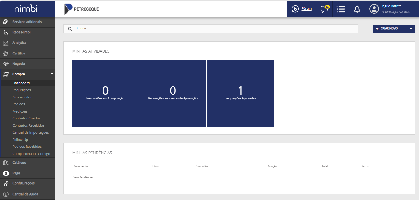Click into the Busque search field
This screenshot has width=419, height=200.
pyautogui.click(x=211, y=29)
